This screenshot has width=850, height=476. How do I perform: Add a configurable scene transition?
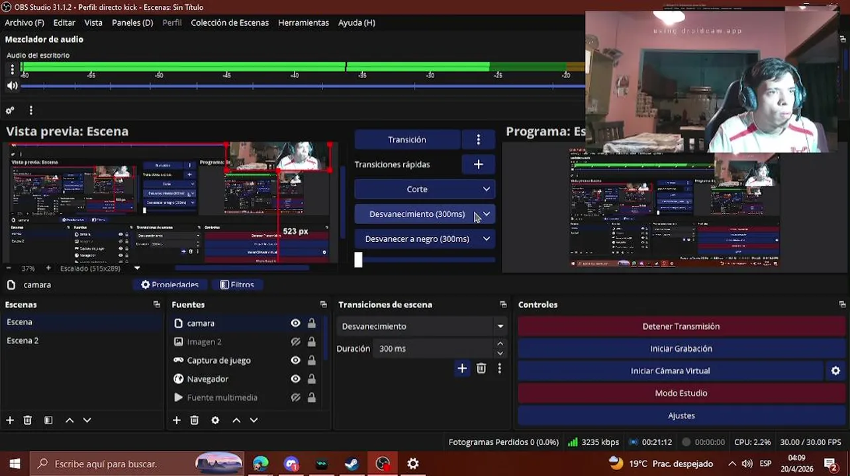coord(462,368)
